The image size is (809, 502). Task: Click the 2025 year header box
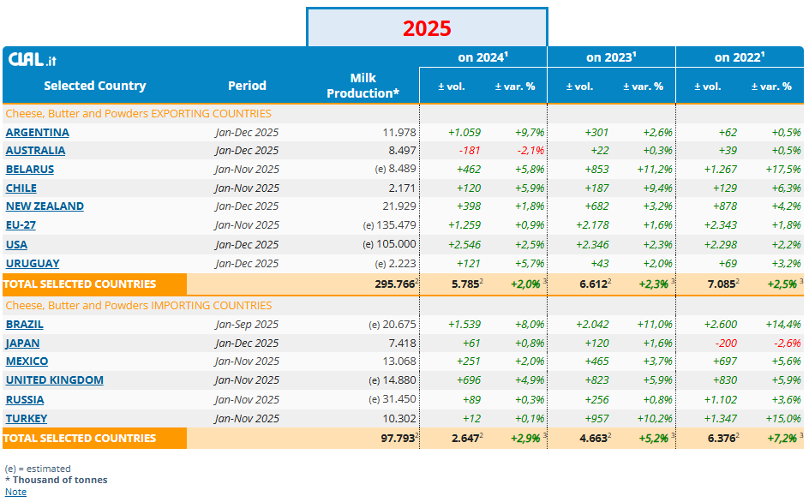427,27
